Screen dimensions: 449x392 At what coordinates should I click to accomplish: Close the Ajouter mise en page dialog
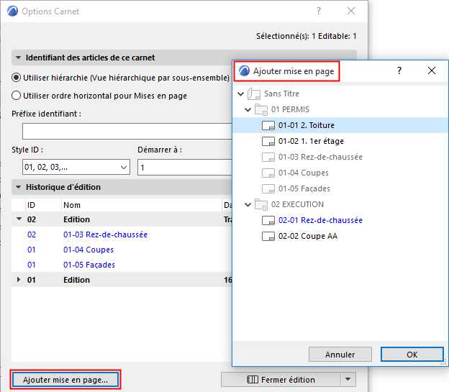coord(432,70)
